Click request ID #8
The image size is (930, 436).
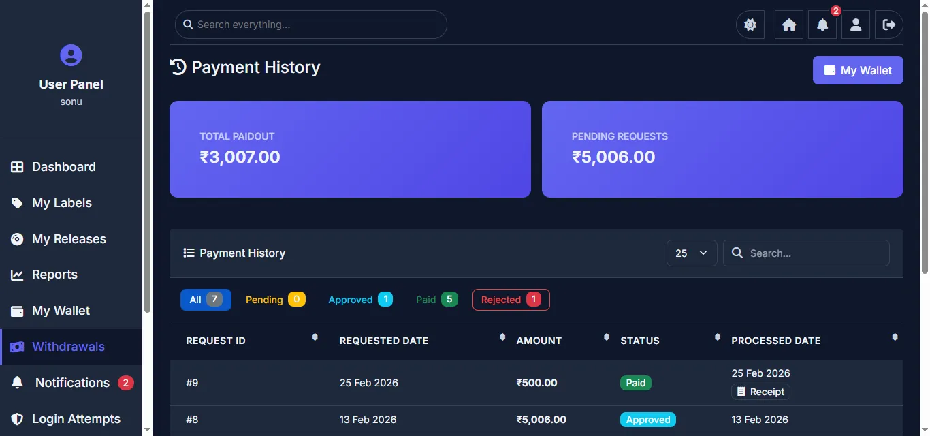point(192,420)
